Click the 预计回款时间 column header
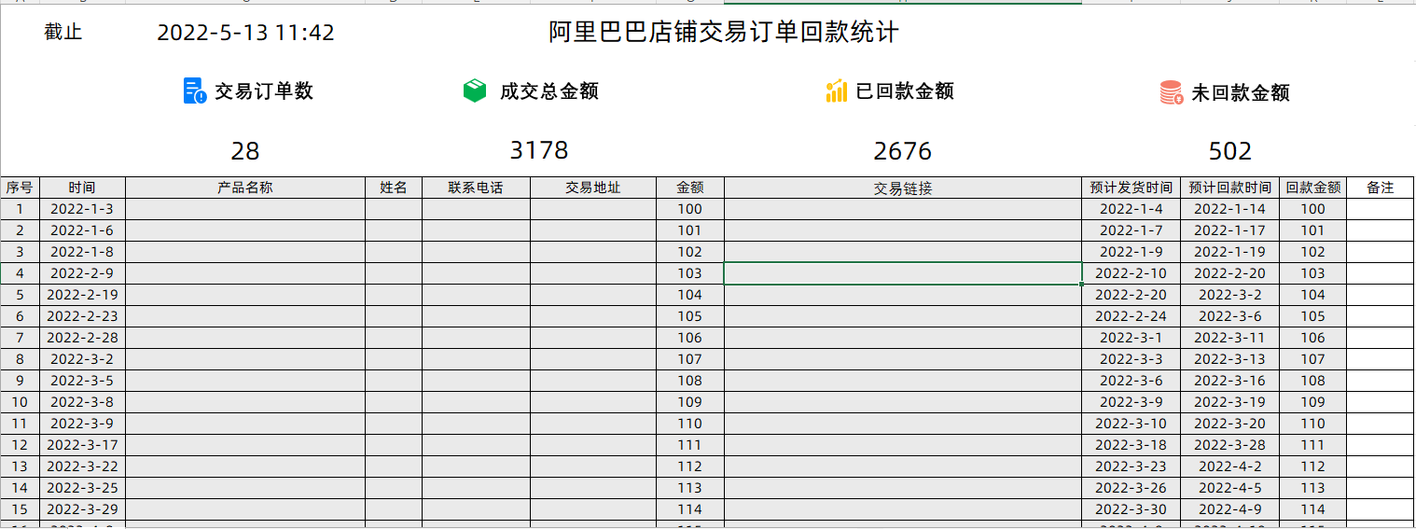 [1230, 188]
